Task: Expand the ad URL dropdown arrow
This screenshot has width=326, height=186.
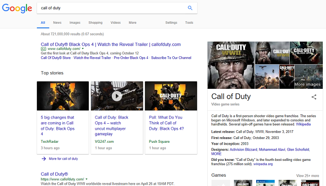Action: (83, 49)
